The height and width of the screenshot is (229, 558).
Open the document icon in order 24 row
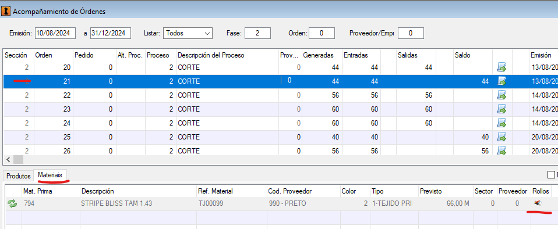(502, 123)
